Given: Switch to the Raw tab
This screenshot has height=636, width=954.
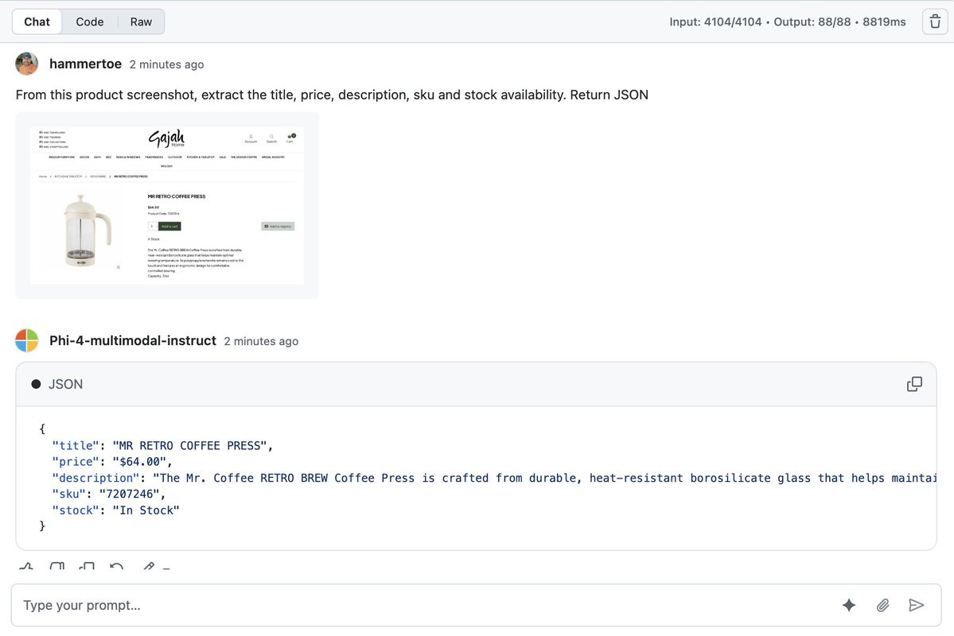Looking at the screenshot, I should pos(141,22).
